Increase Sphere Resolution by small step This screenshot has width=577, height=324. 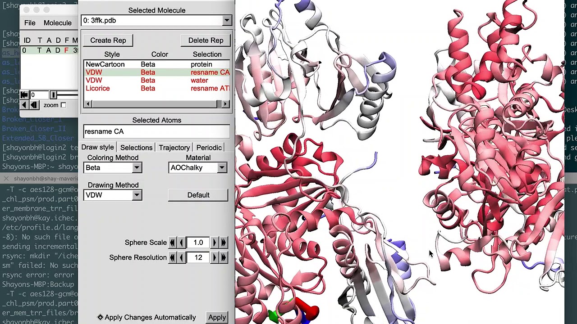coord(215,257)
